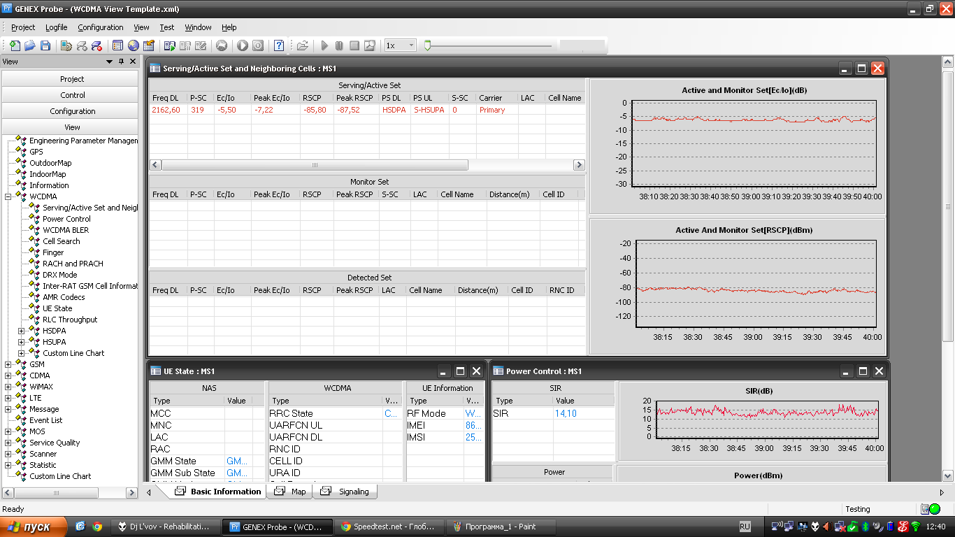Open the Windows Start (пуск) button
The height and width of the screenshot is (537, 955).
point(34,527)
